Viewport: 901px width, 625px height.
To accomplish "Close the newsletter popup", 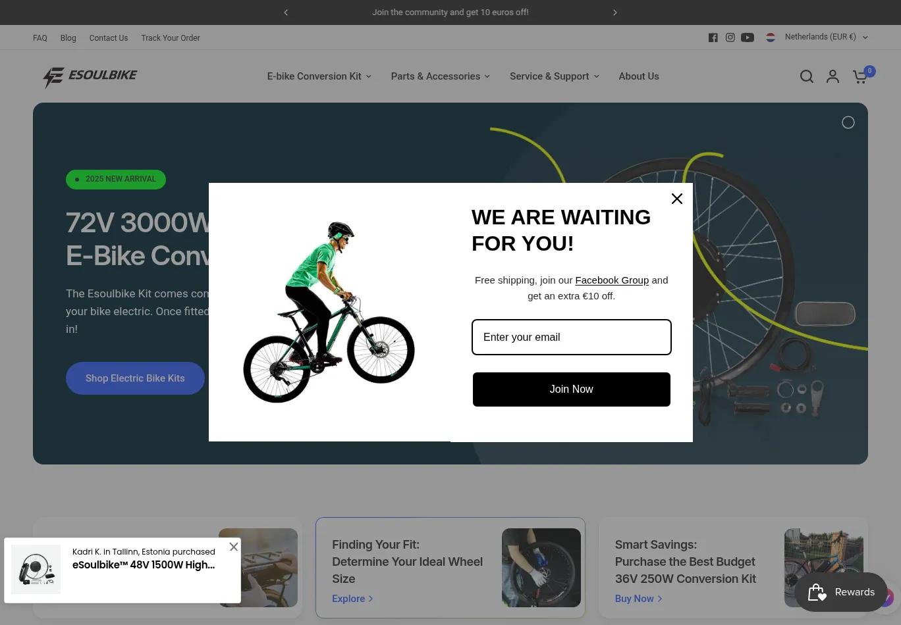I will (x=676, y=199).
